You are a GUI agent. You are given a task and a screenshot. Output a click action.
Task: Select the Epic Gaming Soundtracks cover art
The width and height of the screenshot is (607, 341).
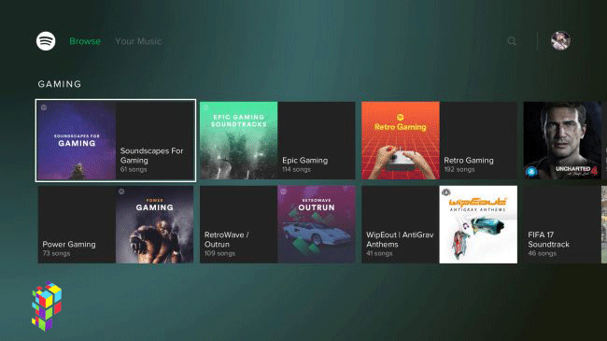(238, 141)
